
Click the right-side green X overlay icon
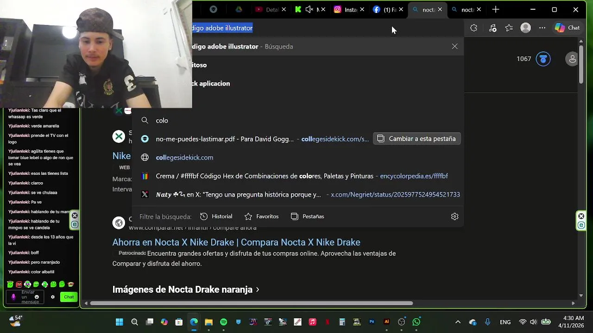[581, 216]
